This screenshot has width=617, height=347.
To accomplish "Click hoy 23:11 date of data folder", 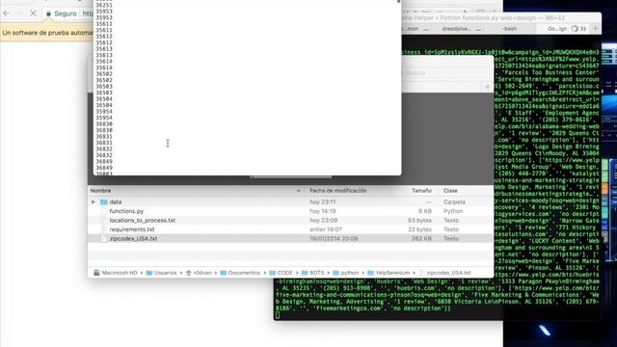I will coord(322,201).
